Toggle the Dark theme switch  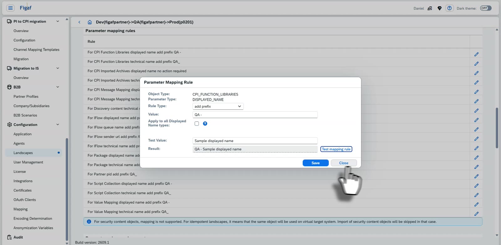point(486,8)
